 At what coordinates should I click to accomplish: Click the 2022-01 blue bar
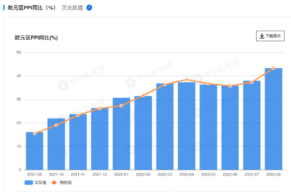tap(121, 134)
